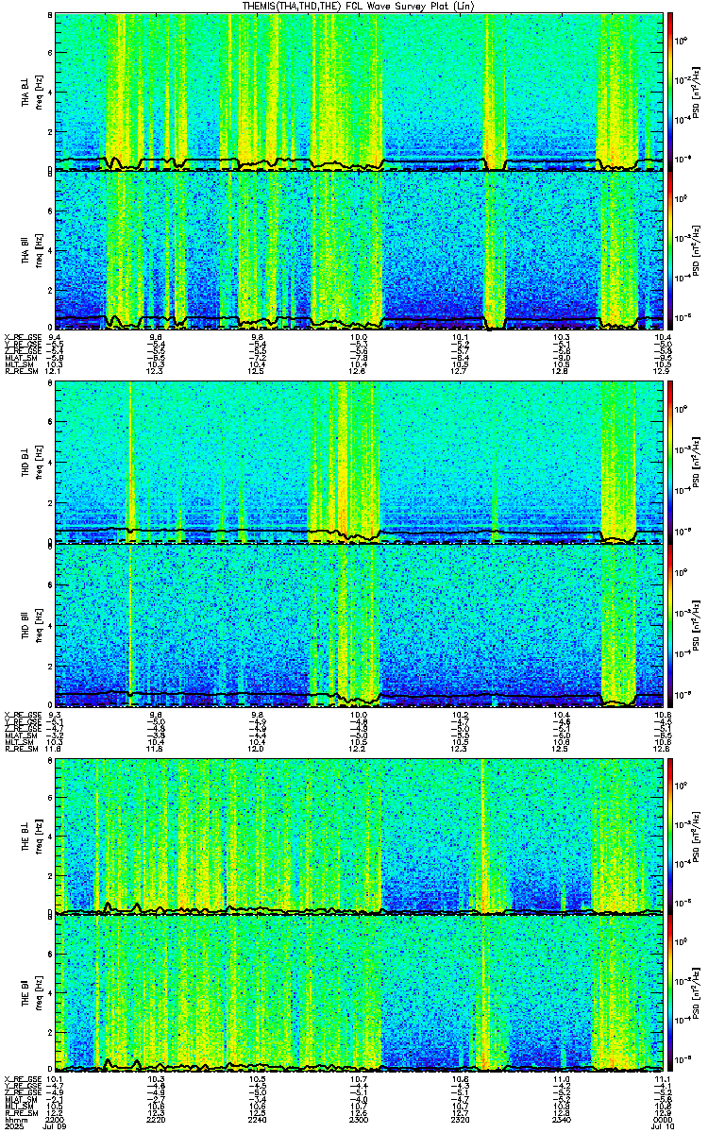The width and height of the screenshot is (708, 1133).
Task: Click the X_RE_GSE label under the THA panels
Action: click(21, 336)
